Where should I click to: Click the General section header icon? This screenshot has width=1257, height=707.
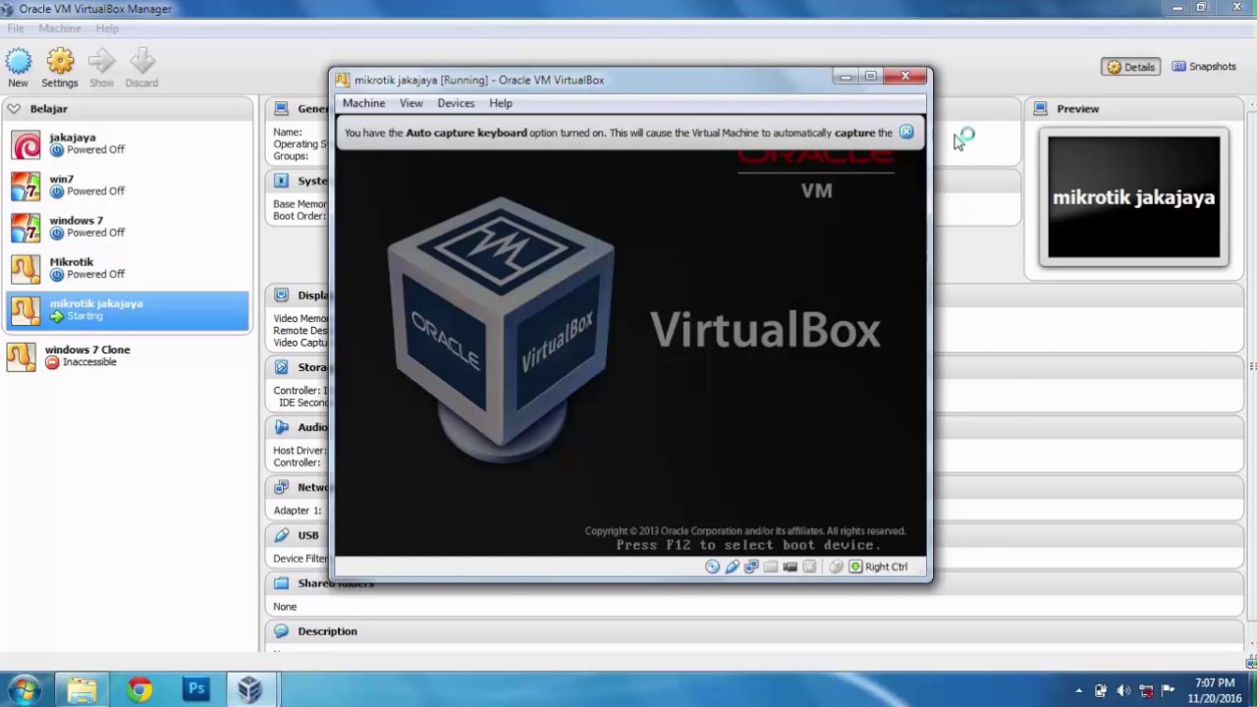point(282,108)
